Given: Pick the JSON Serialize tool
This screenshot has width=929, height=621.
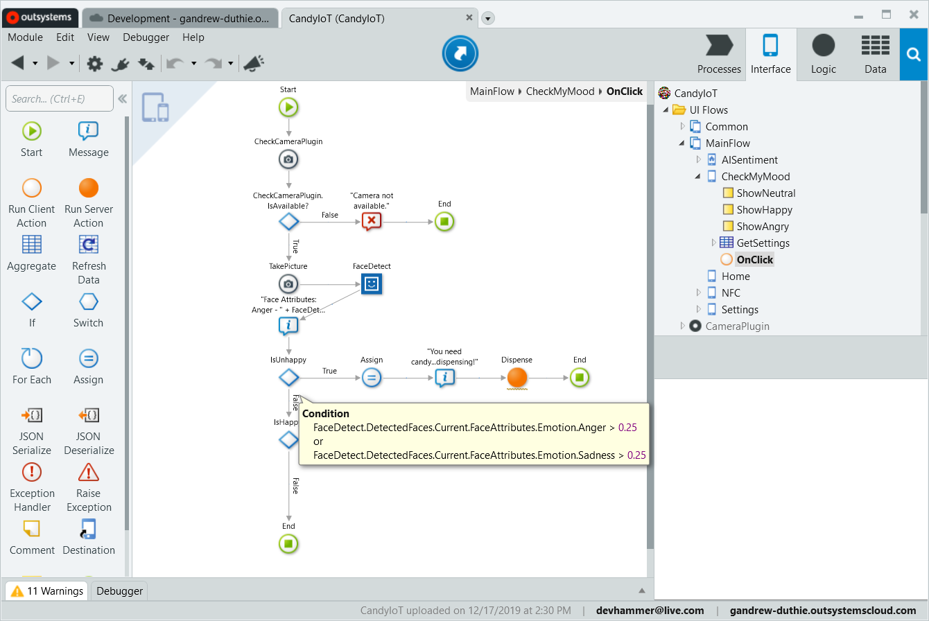Looking at the screenshot, I should pos(31,430).
